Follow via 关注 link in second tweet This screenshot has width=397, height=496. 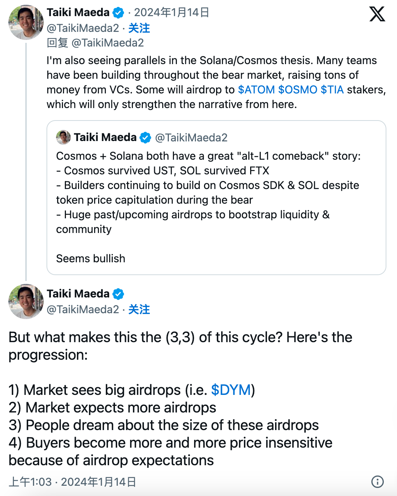coord(139,310)
